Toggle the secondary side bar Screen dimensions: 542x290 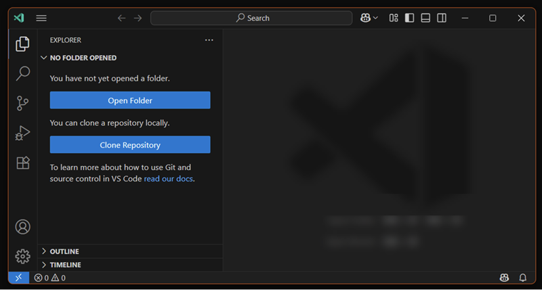(x=442, y=18)
